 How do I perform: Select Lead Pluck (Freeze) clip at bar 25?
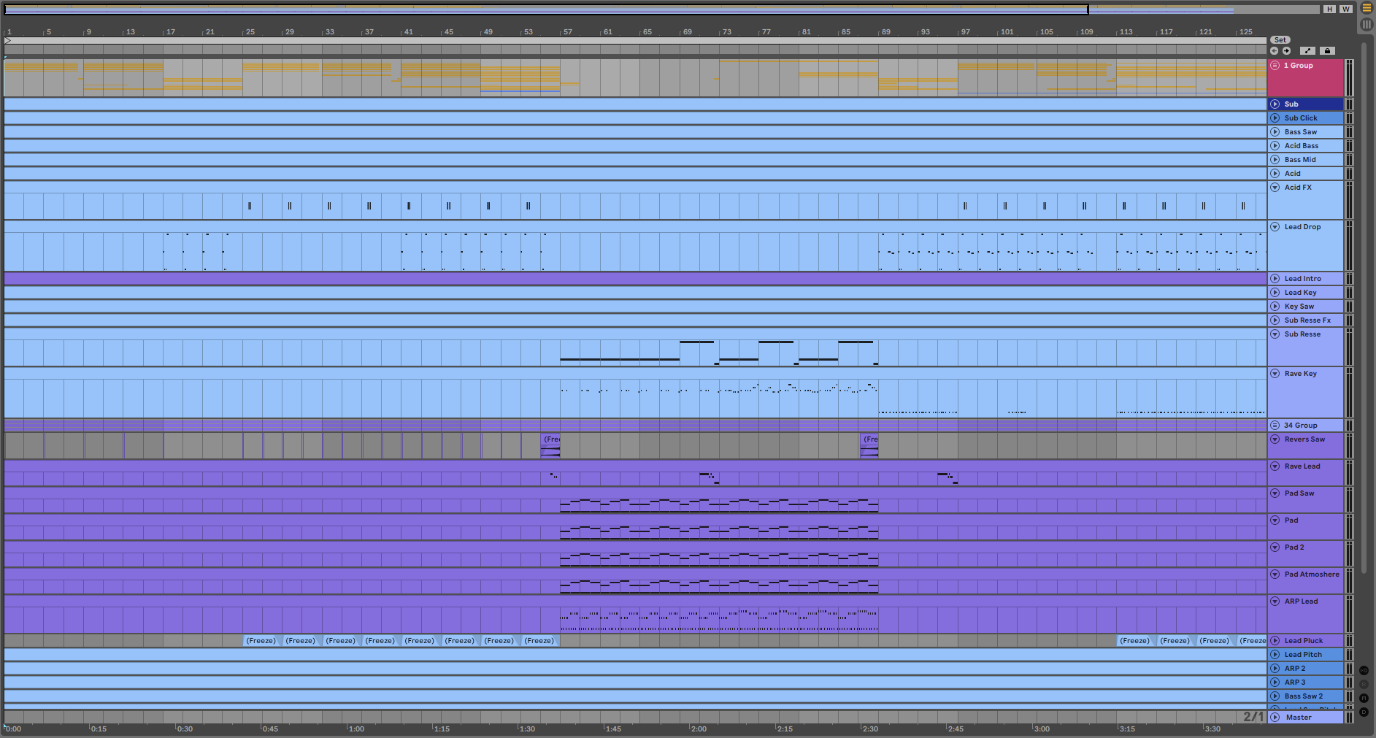(x=263, y=641)
